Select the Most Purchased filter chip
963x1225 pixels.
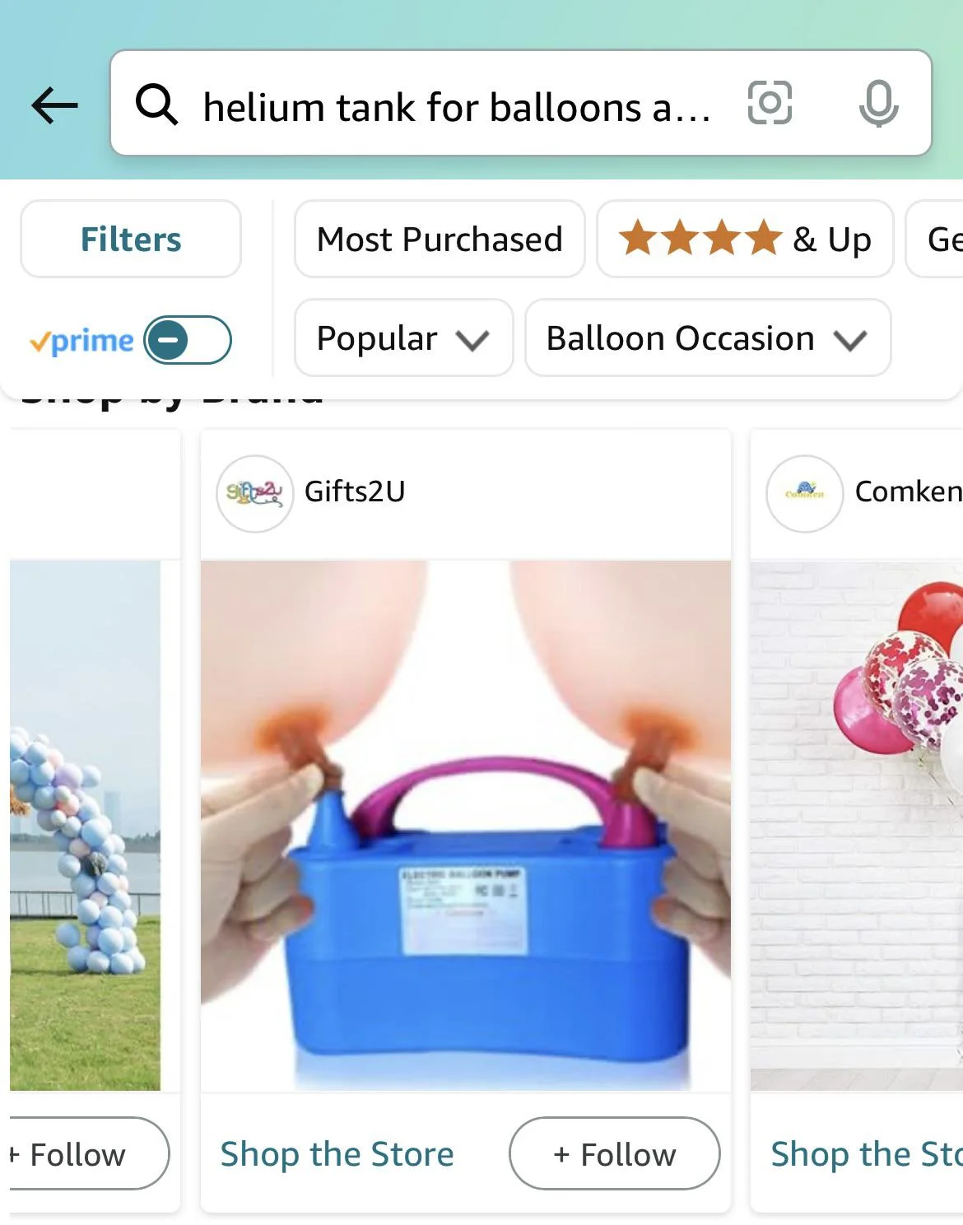(440, 240)
